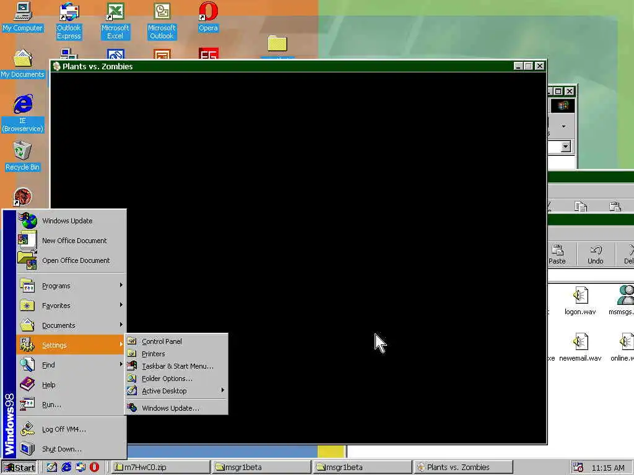Select the yellow folder on desktop
This screenshot has height=475, width=634.
pyautogui.click(x=277, y=43)
